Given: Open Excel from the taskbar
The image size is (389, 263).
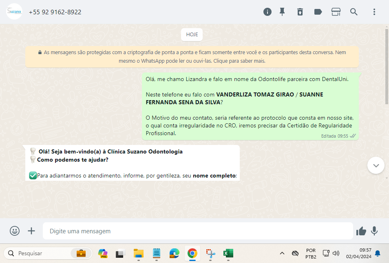Looking at the screenshot, I should 228,253.
